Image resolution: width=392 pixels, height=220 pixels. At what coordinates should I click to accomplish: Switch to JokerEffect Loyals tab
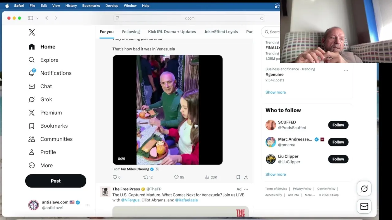click(221, 32)
